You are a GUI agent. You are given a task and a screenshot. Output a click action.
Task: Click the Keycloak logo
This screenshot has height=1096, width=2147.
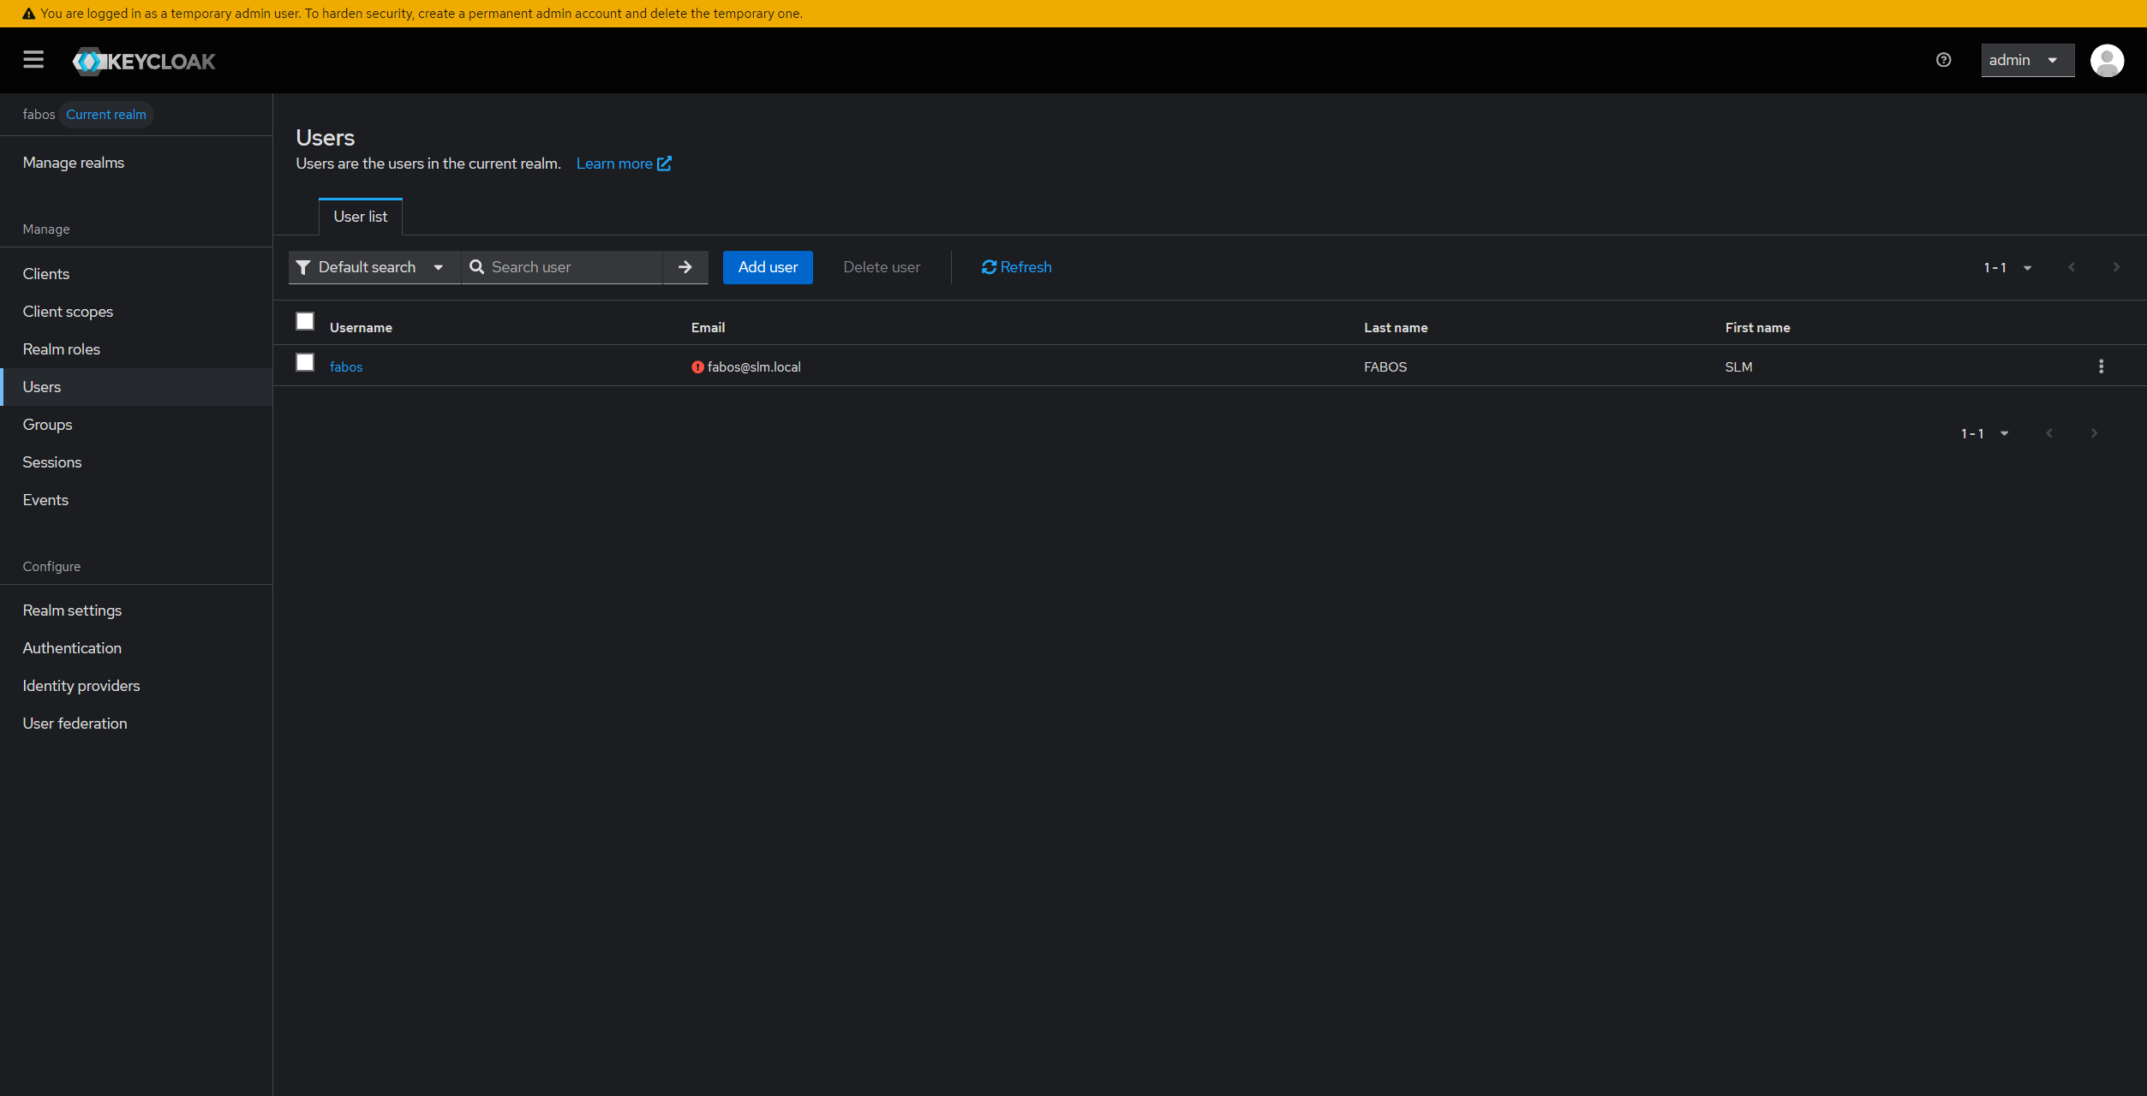(143, 61)
